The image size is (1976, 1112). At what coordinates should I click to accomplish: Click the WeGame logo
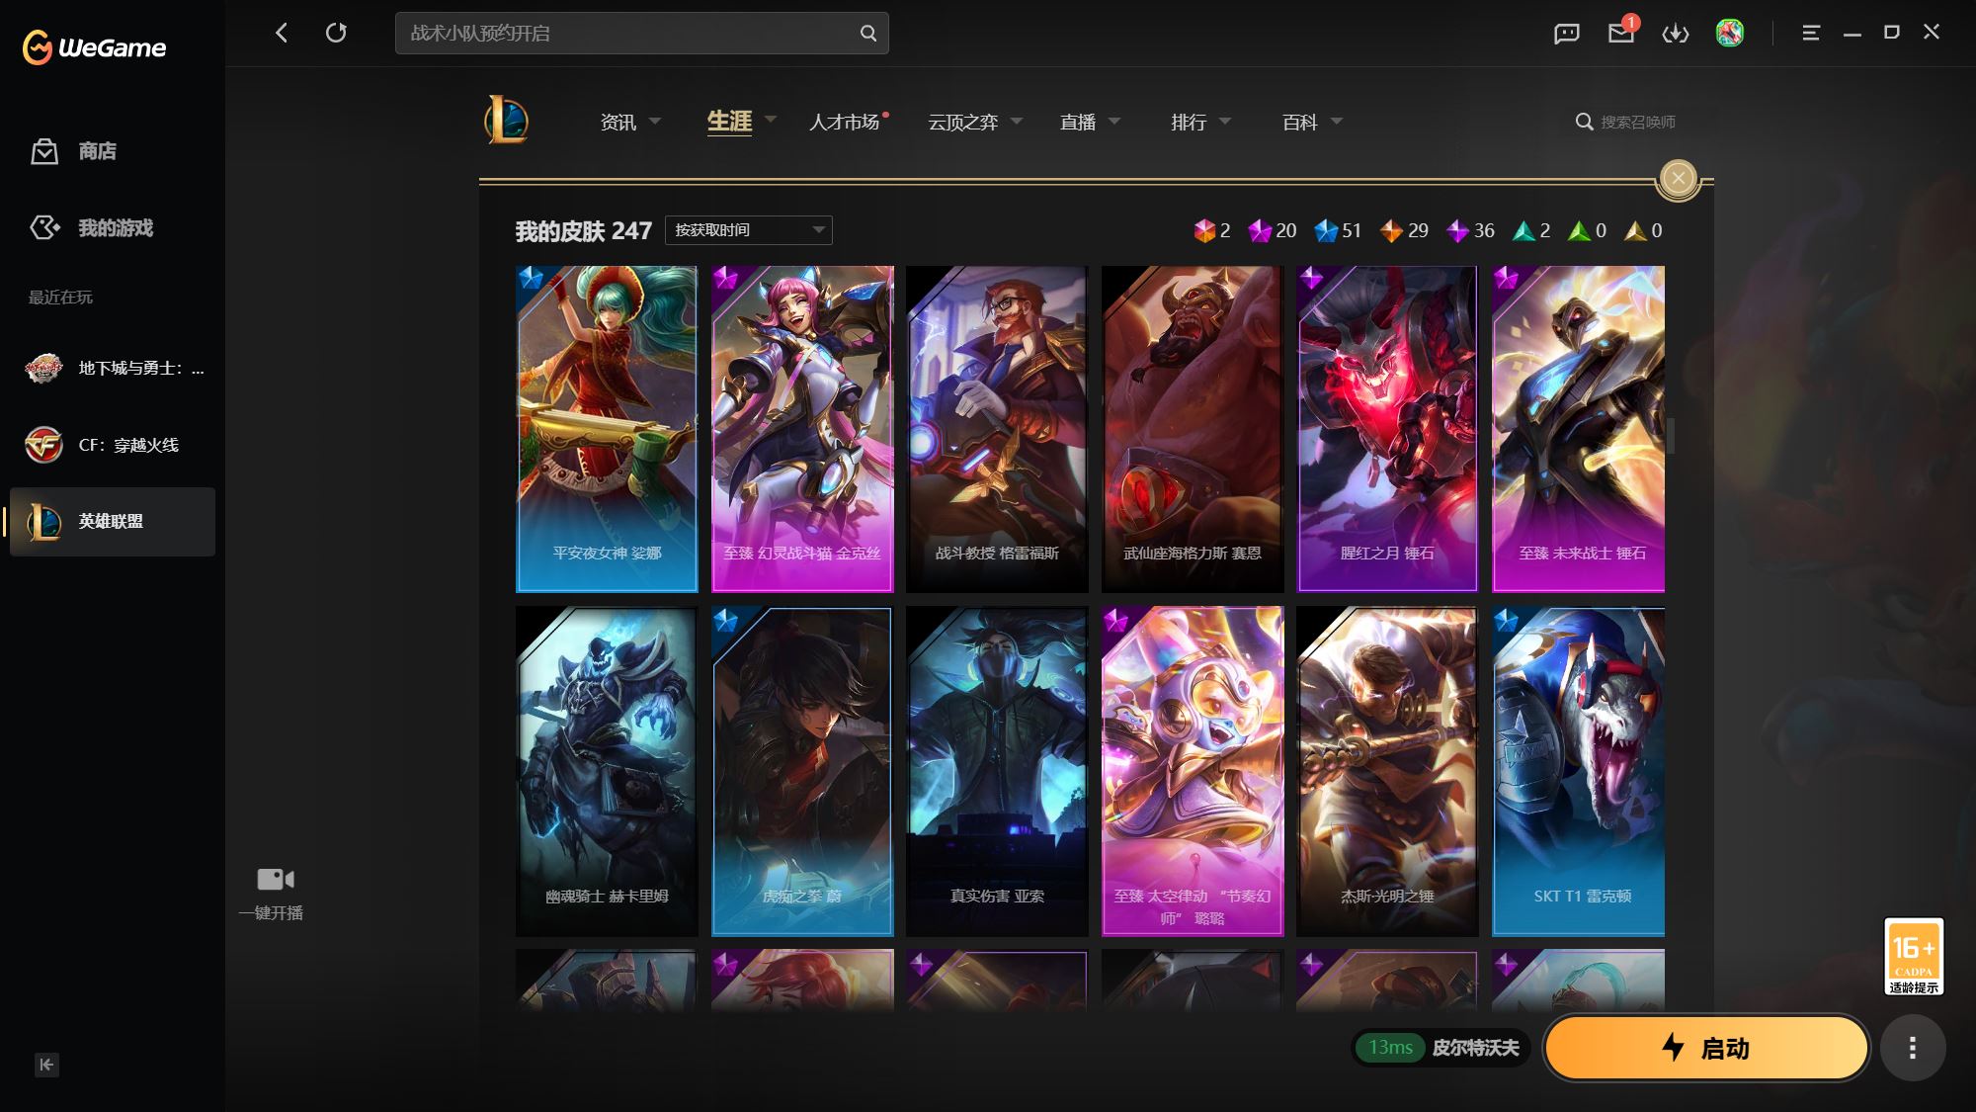[x=95, y=46]
